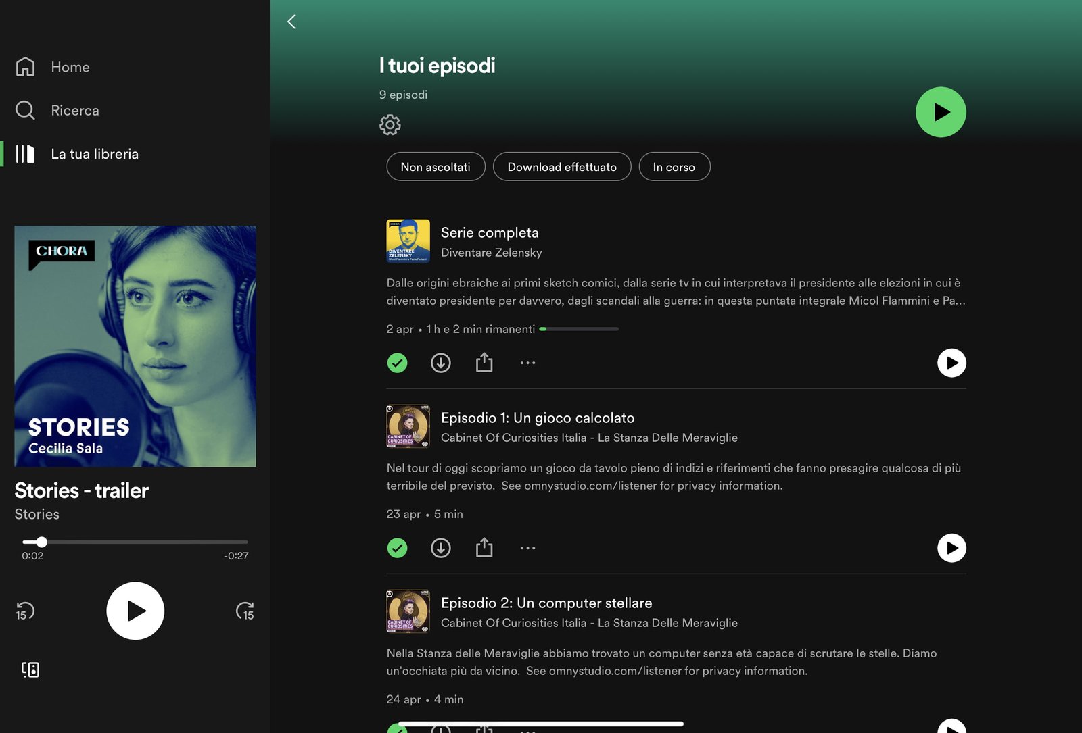Open more options menu for Episodio 1
1082x733 pixels.
527,548
